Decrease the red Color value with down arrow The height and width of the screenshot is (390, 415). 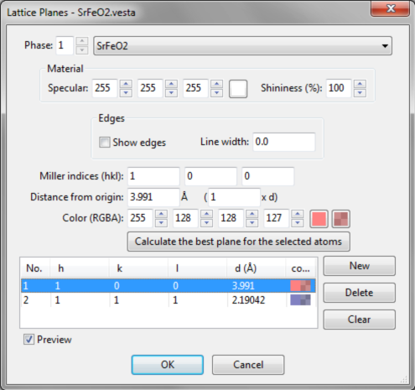point(161,223)
